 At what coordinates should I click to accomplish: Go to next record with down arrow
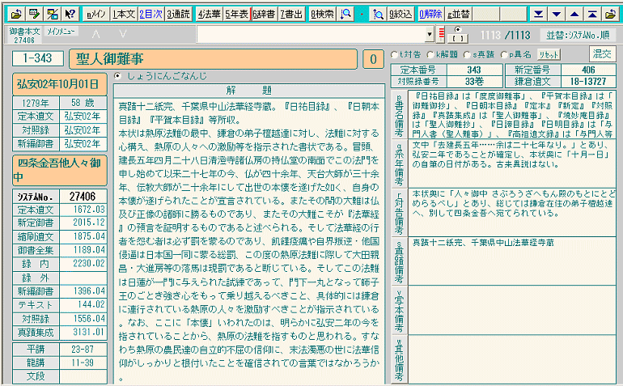point(557,14)
